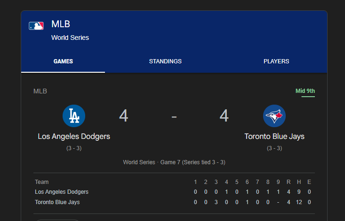Open the Players tab
345x221 pixels.
[x=276, y=61]
